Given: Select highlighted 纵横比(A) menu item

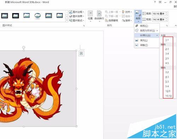Looking at the screenshot, I should [x=147, y=35].
